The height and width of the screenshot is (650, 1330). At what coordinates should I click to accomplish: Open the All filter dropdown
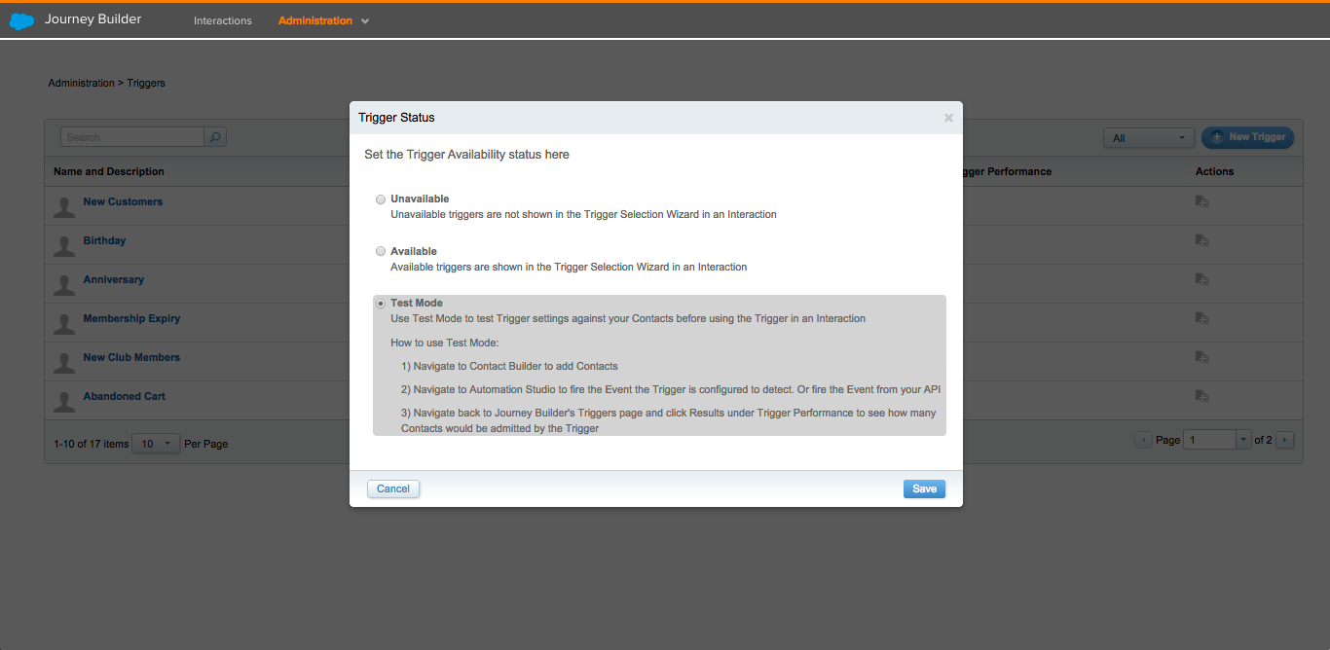pyautogui.click(x=1149, y=138)
